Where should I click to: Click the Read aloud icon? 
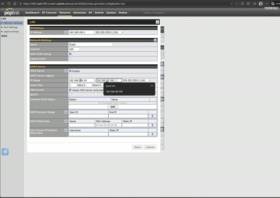pos(231,4)
